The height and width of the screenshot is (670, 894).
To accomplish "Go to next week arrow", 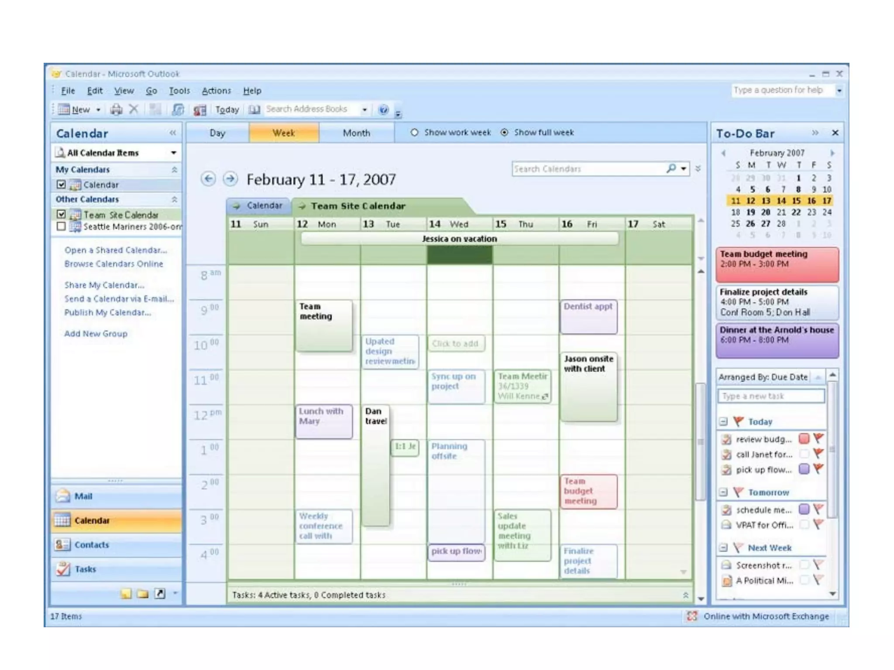I will point(230,179).
